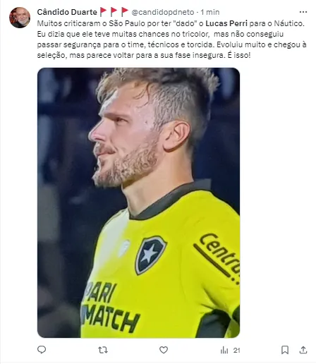Click the red flag emojis after the name

114,12
